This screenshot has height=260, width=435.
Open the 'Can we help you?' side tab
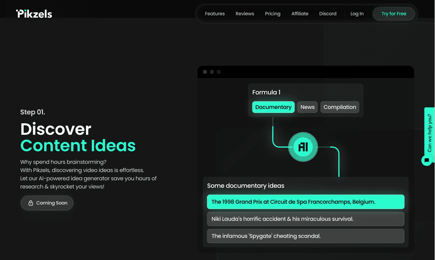coord(429,131)
